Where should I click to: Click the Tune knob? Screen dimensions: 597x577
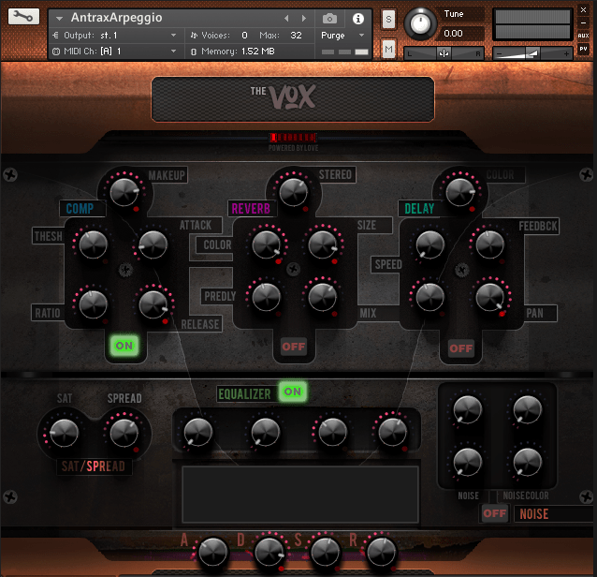420,23
